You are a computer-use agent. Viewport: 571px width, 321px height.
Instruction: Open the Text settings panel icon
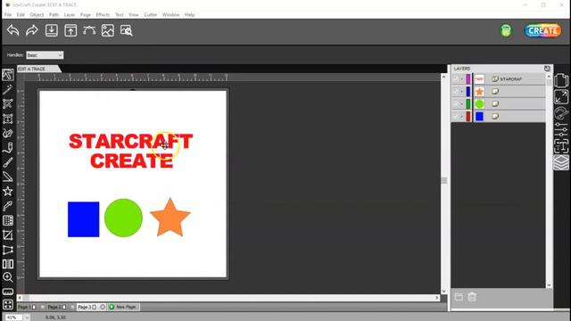tap(561, 146)
